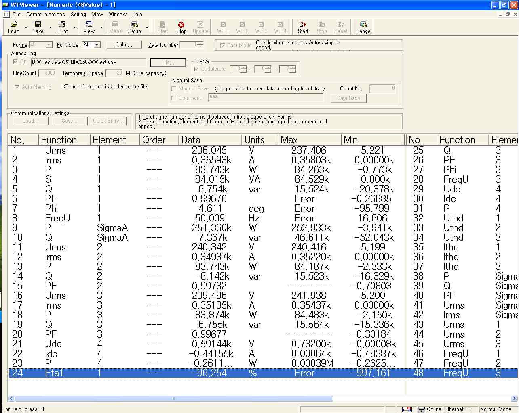This screenshot has height=413, width=519.
Task: Open the Forms dropdown
Action: pos(49,45)
